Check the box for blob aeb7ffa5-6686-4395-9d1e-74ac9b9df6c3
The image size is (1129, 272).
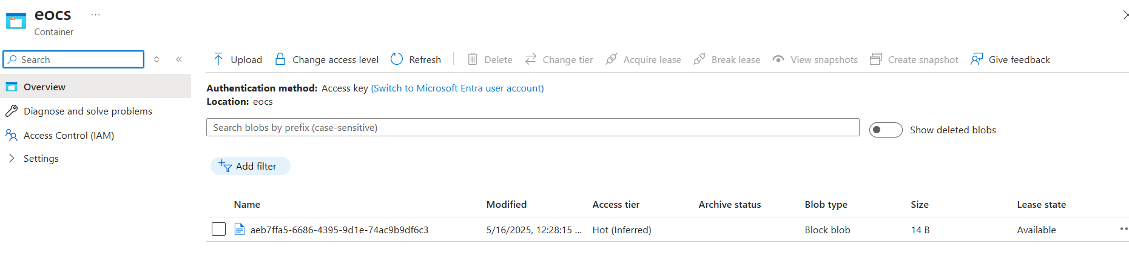tap(218, 229)
